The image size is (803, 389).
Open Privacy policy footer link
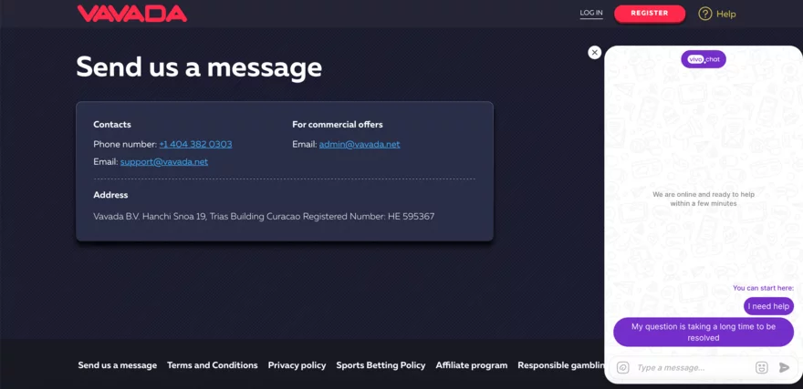pos(297,365)
